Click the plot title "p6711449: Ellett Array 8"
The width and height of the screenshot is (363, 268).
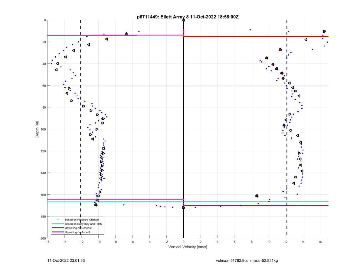point(163,17)
